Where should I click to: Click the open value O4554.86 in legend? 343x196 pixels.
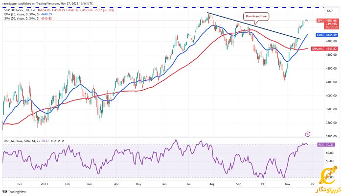point(45,10)
